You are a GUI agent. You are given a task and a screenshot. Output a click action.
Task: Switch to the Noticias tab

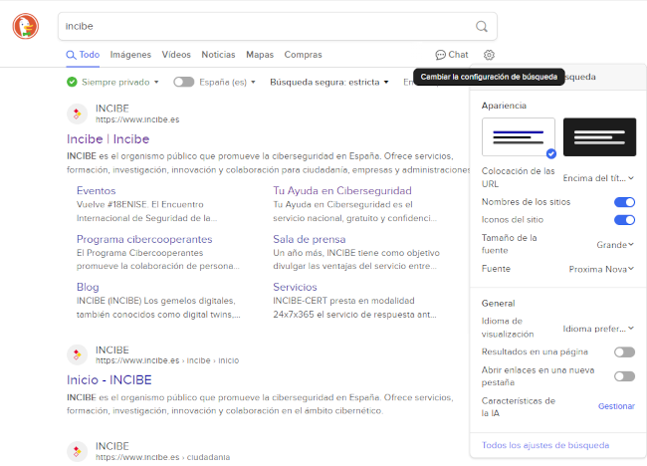click(x=218, y=55)
